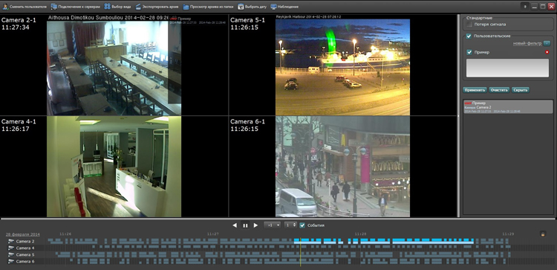Click the Camera 2-1 label text
This screenshot has height=270, width=557.
pos(19,20)
